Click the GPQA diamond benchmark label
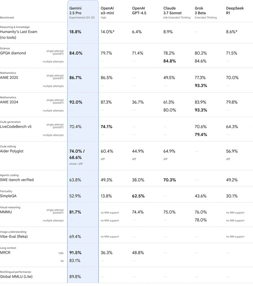 (13, 53)
